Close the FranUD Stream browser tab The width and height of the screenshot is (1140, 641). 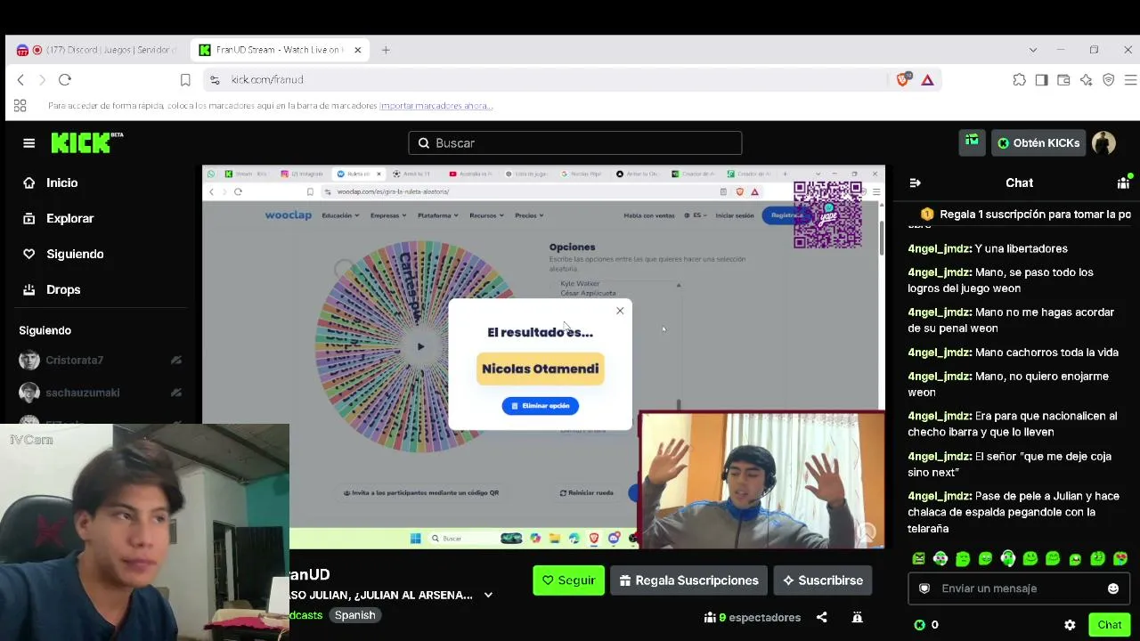pos(358,50)
